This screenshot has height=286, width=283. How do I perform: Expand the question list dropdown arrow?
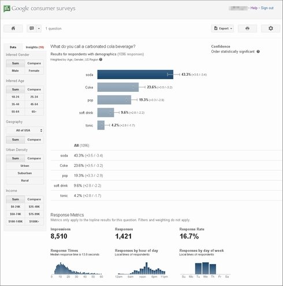pyautogui.click(x=39, y=28)
